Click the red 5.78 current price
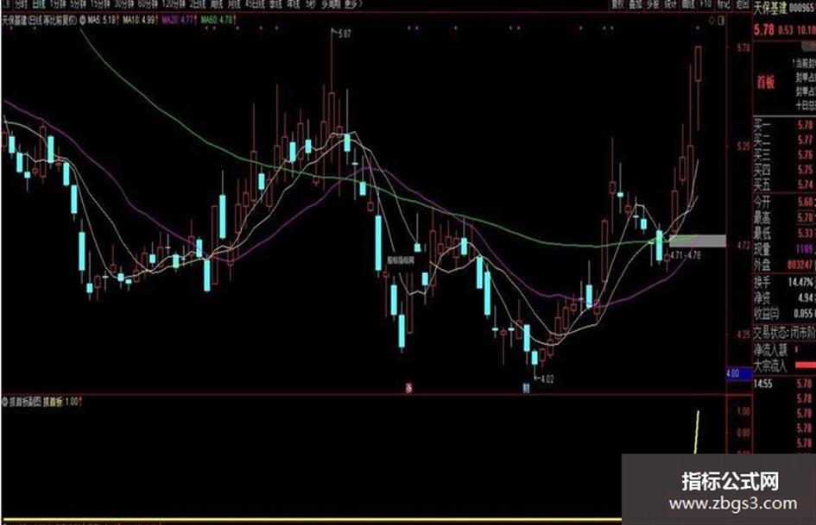The image size is (816, 525). [x=764, y=29]
